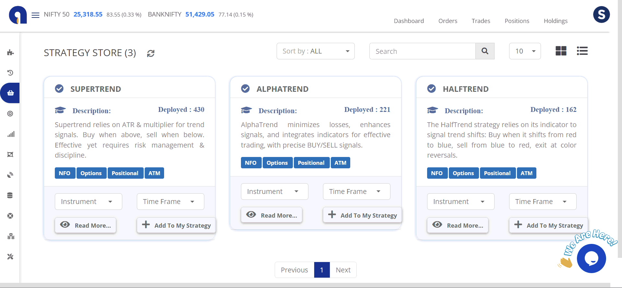
Task: Click the tools wrench icon in sidebar
Action: (10, 257)
